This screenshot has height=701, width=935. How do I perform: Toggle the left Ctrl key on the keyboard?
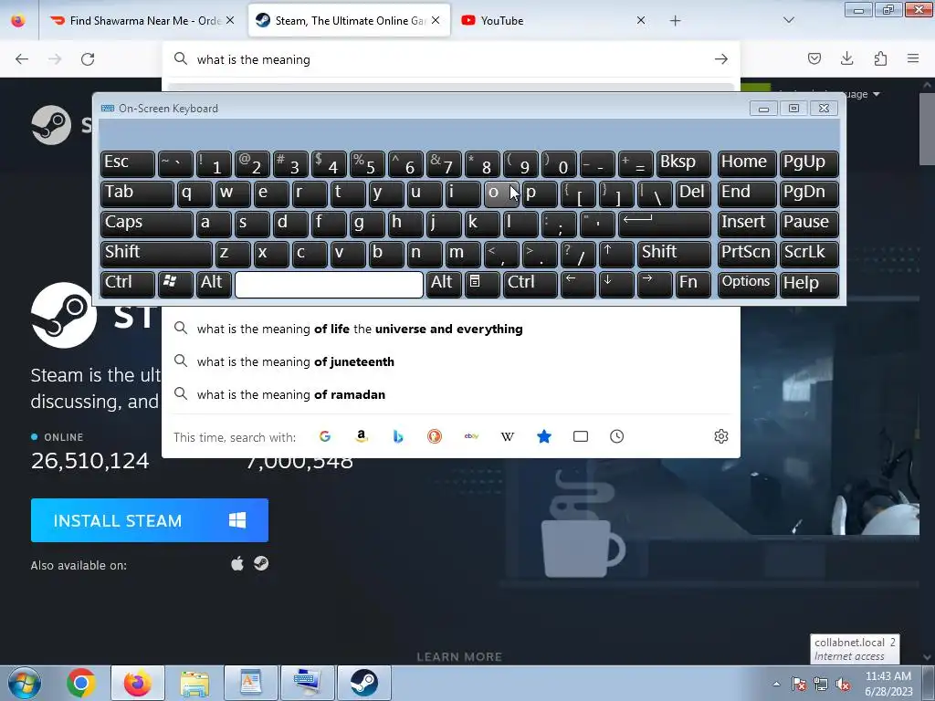click(128, 283)
